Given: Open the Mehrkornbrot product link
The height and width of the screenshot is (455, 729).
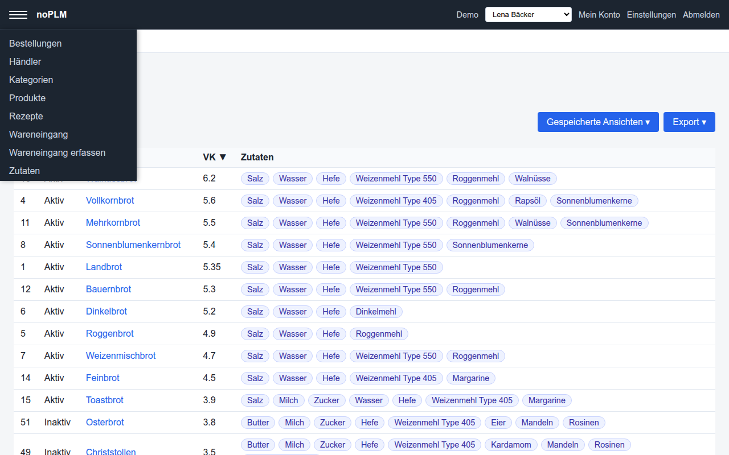Looking at the screenshot, I should click(x=113, y=223).
